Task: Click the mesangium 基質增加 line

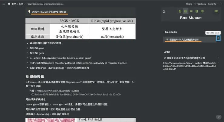Action: click(x=66, y=104)
